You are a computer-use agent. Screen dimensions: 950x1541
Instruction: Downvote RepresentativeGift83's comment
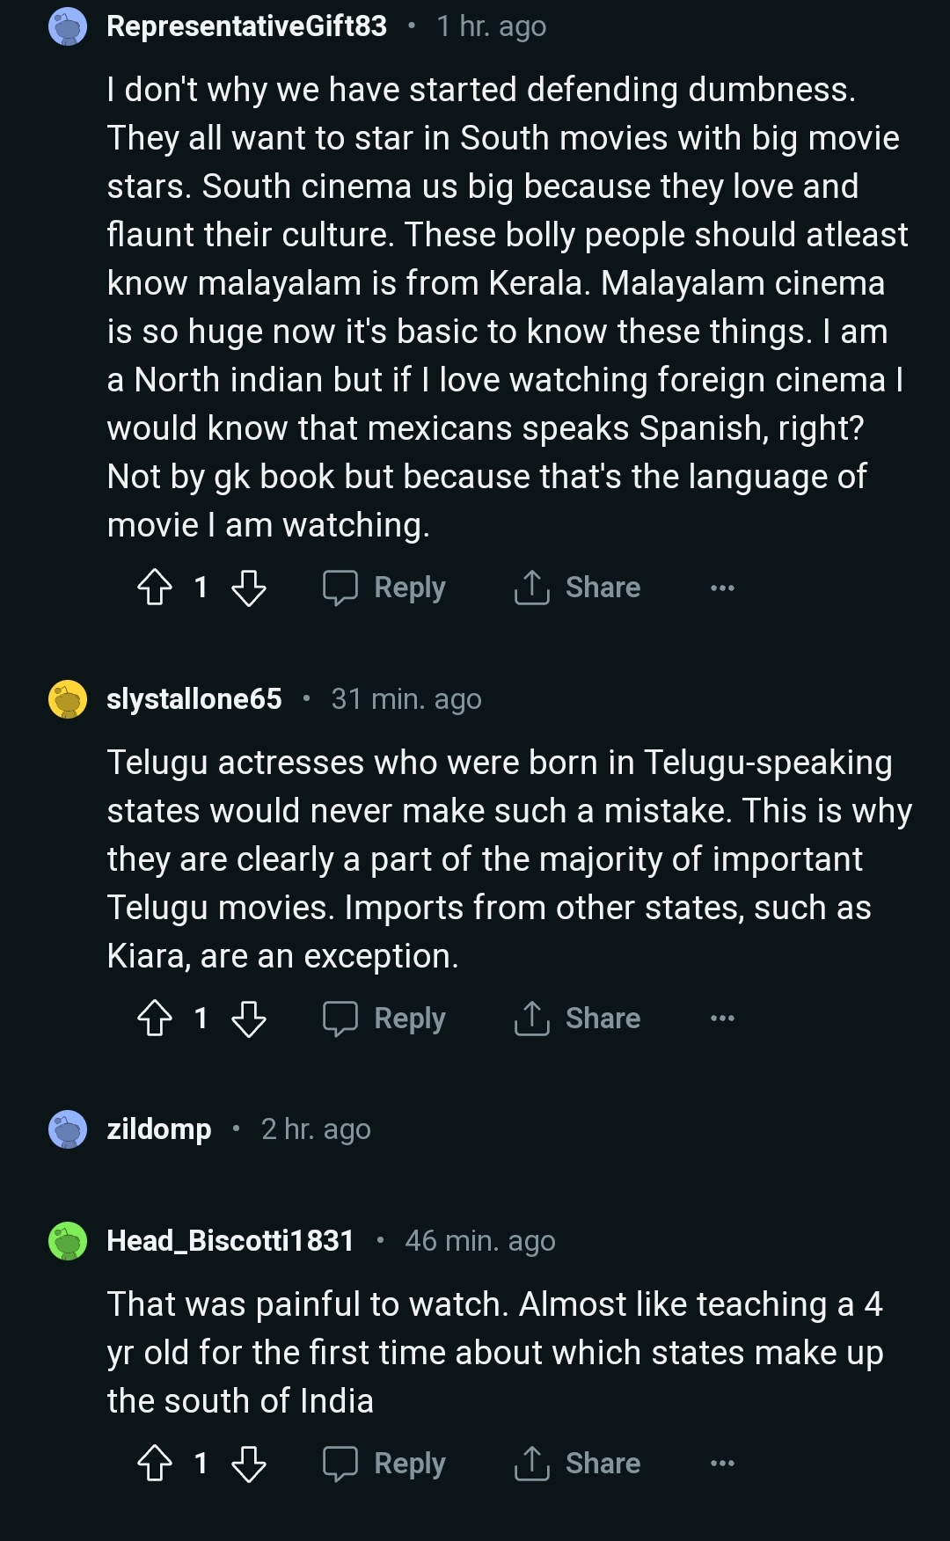[249, 588]
